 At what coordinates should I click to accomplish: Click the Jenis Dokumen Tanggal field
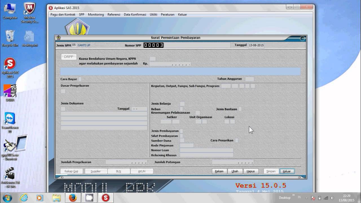(139, 109)
